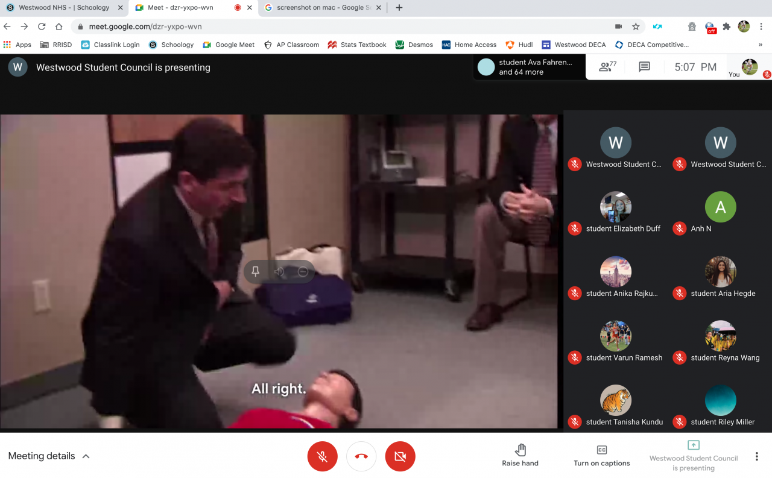772x478 pixels.
Task: Open the Chrome profile avatar
Action: click(x=744, y=27)
